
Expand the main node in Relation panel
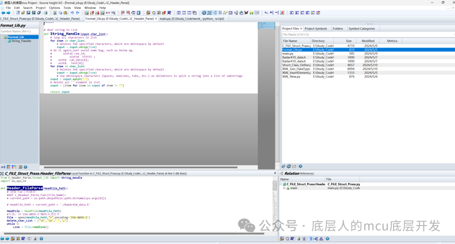tap(284, 188)
